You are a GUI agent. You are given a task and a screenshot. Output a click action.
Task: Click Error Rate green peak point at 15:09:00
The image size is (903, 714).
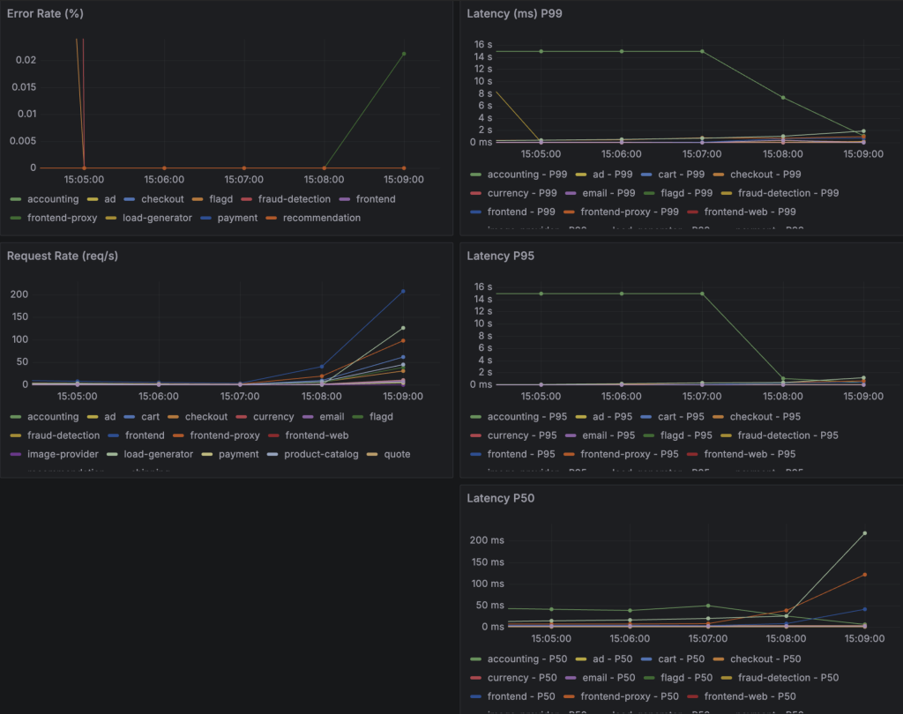coord(404,54)
